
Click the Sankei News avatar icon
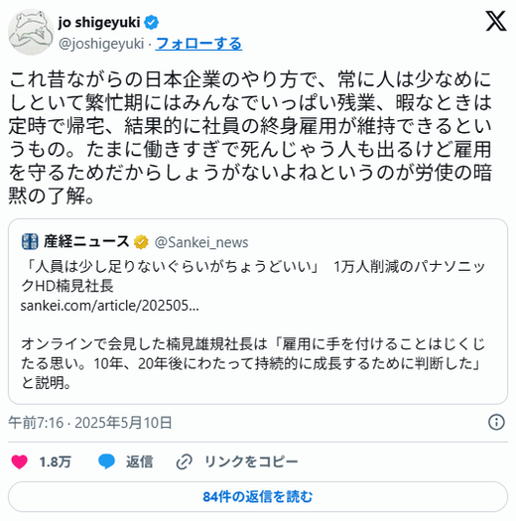(x=30, y=241)
